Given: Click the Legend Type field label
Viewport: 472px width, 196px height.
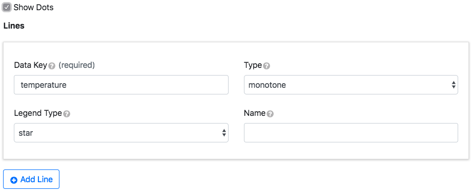Looking at the screenshot, I should [x=38, y=113].
